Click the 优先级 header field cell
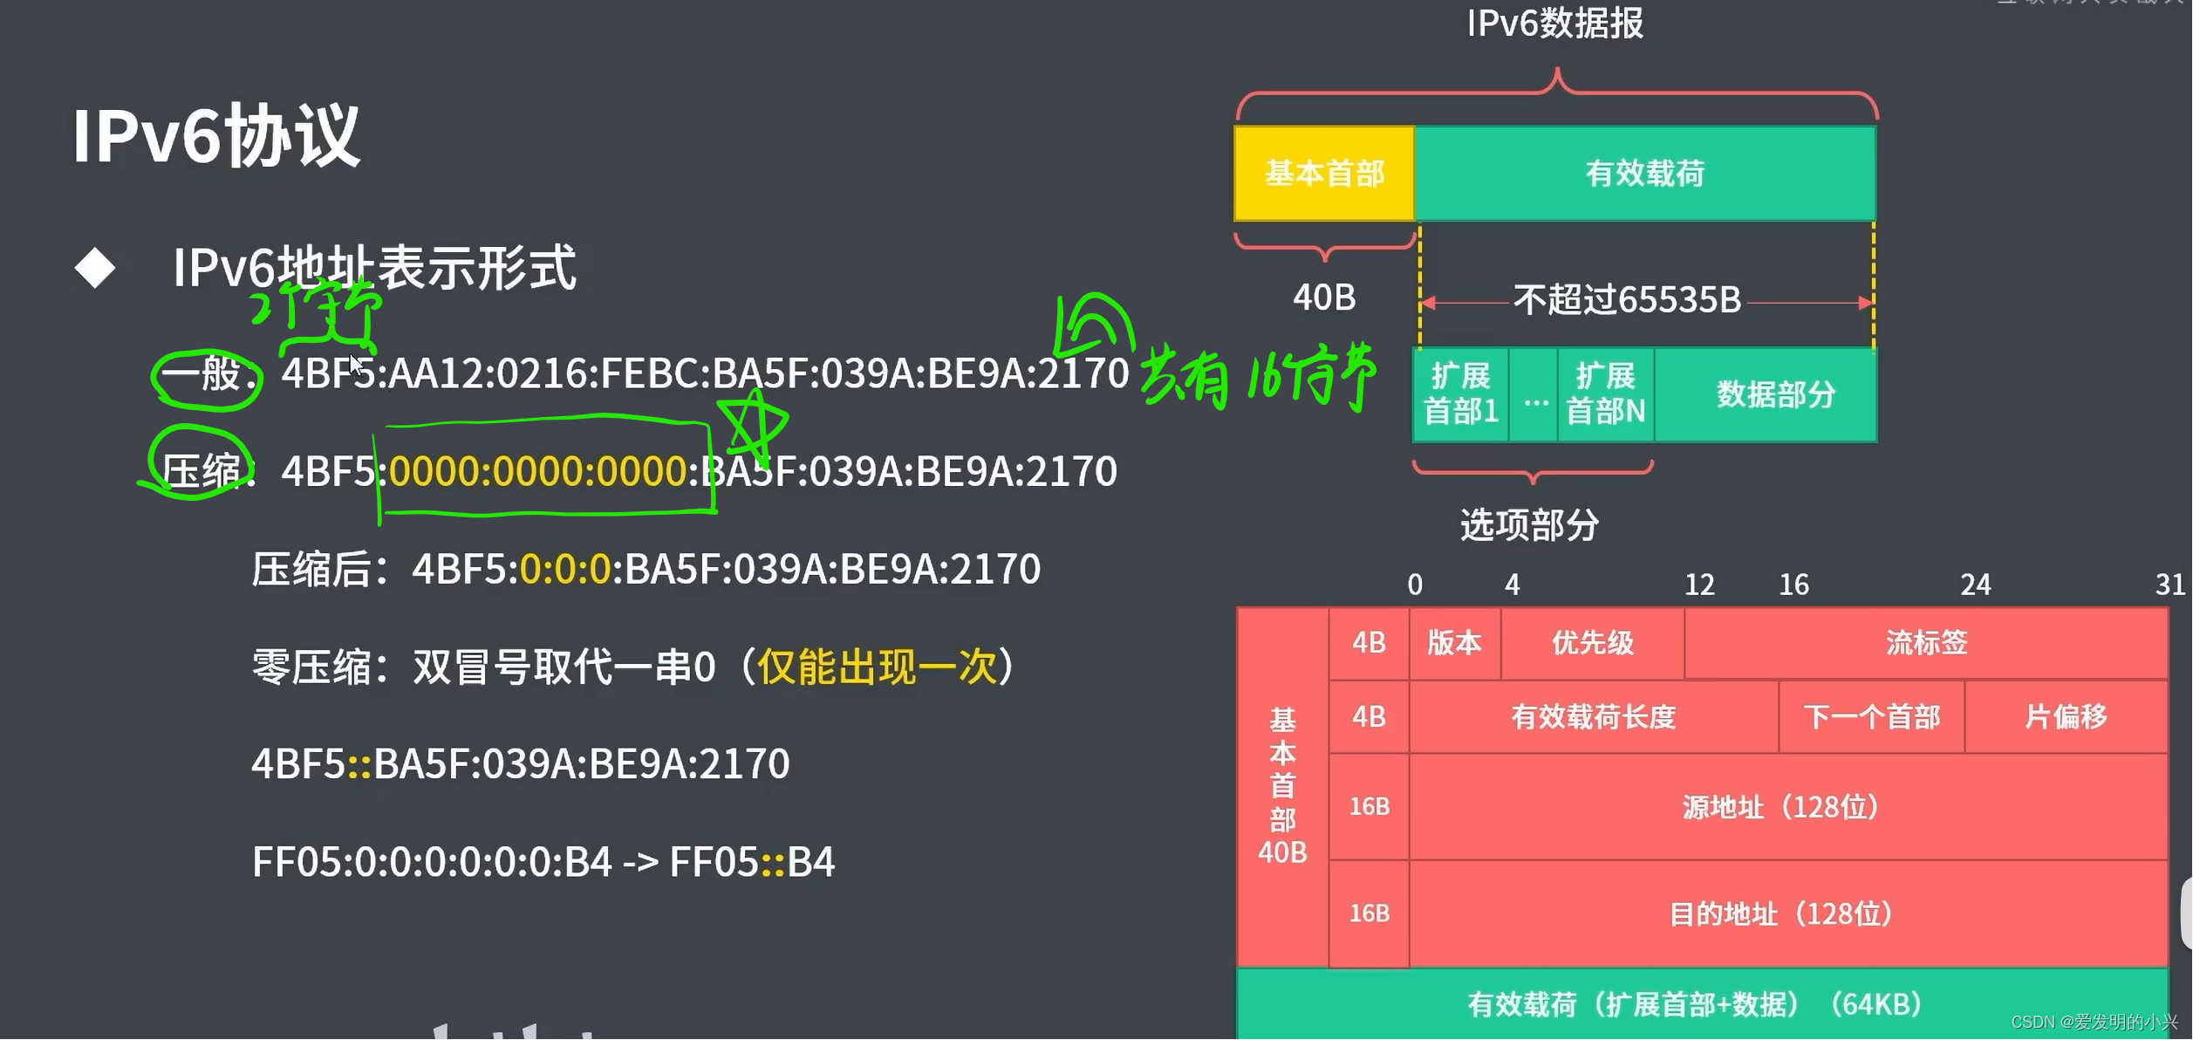This screenshot has height=1040, width=2193. pyautogui.click(x=1592, y=644)
